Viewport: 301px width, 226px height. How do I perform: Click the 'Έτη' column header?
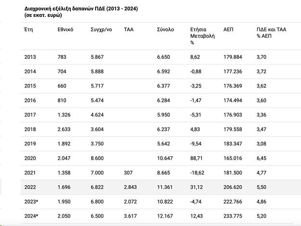(28, 30)
